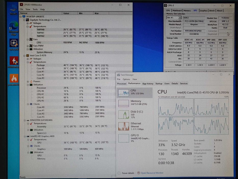Open the HWMonitor File menu
Screen dimensions: 238x179
(x=21, y=9)
